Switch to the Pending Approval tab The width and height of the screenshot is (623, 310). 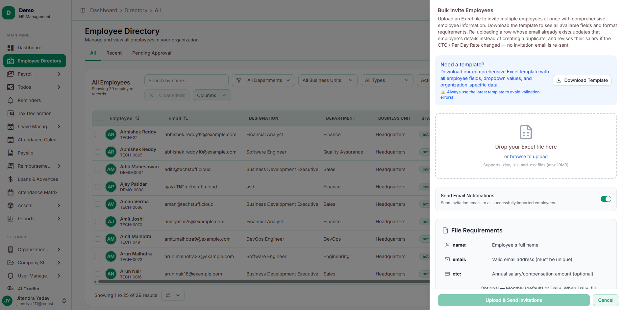point(152,53)
